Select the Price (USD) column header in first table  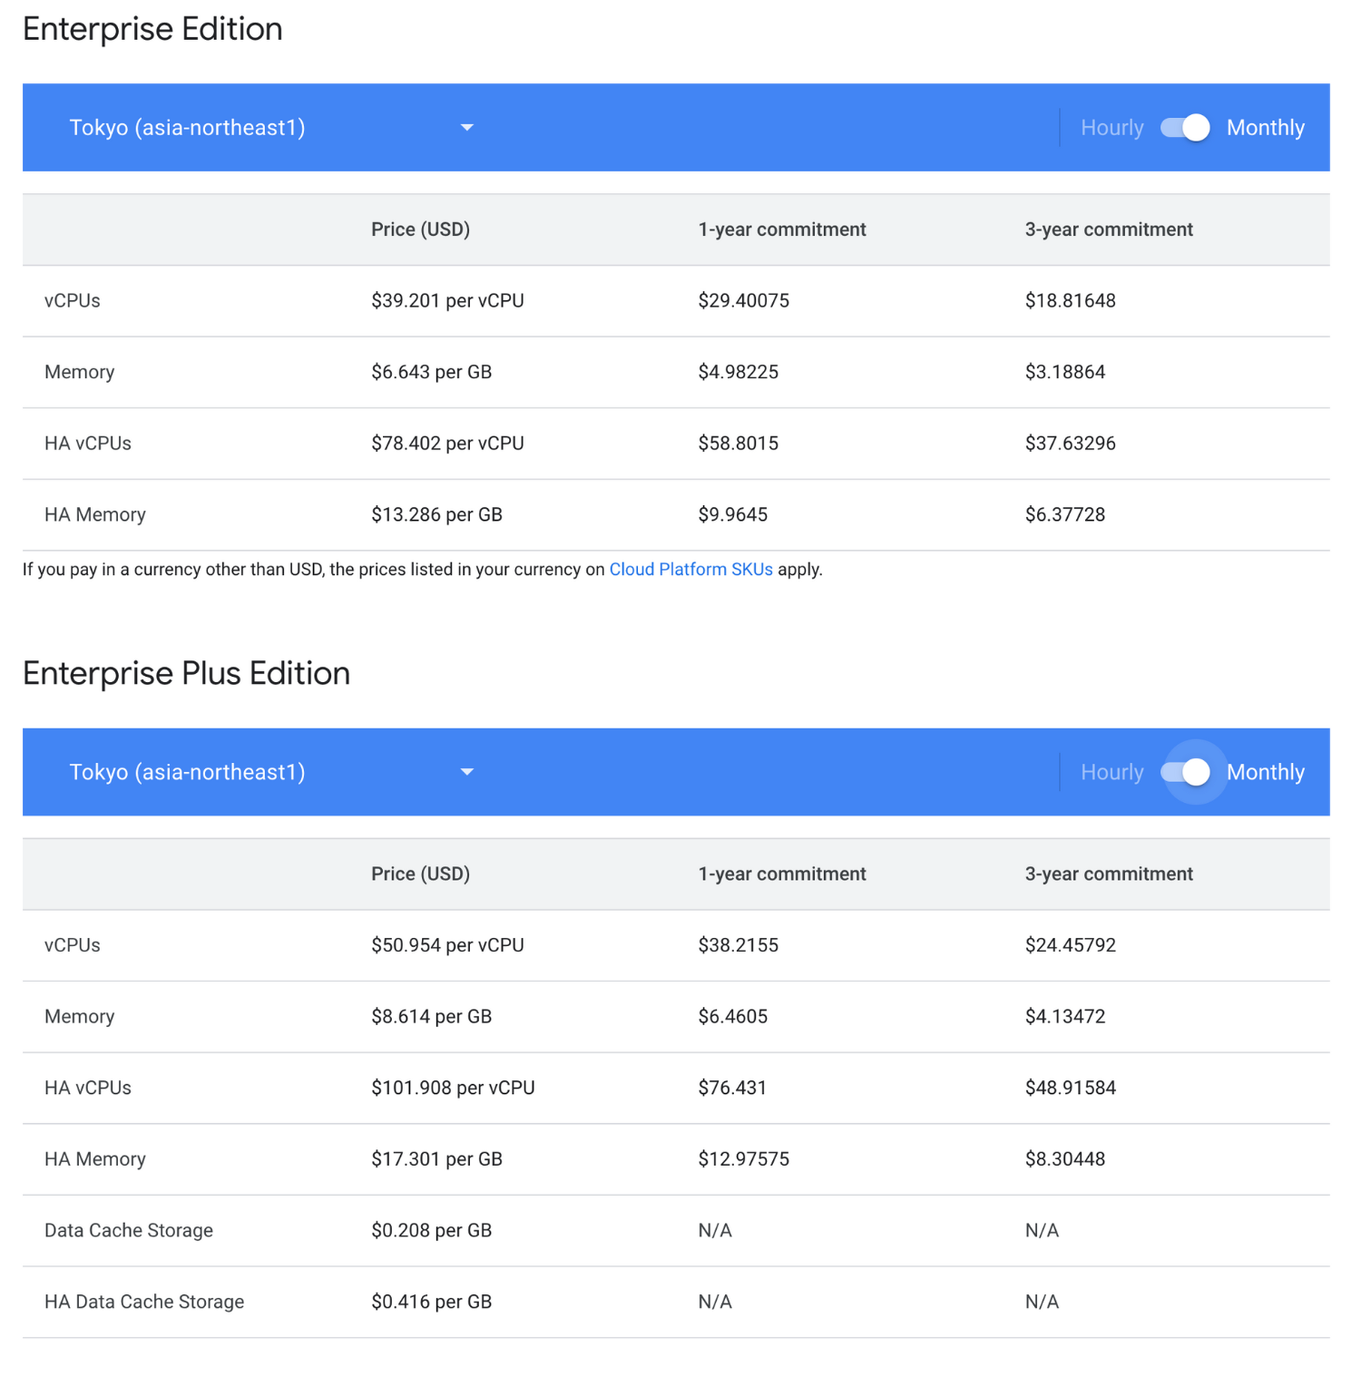420,229
